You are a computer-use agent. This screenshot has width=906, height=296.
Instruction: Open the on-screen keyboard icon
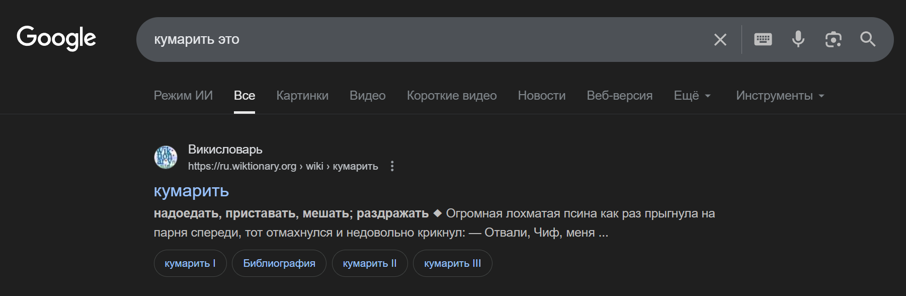pos(763,39)
